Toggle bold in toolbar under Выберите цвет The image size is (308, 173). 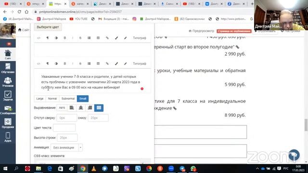click(65, 38)
